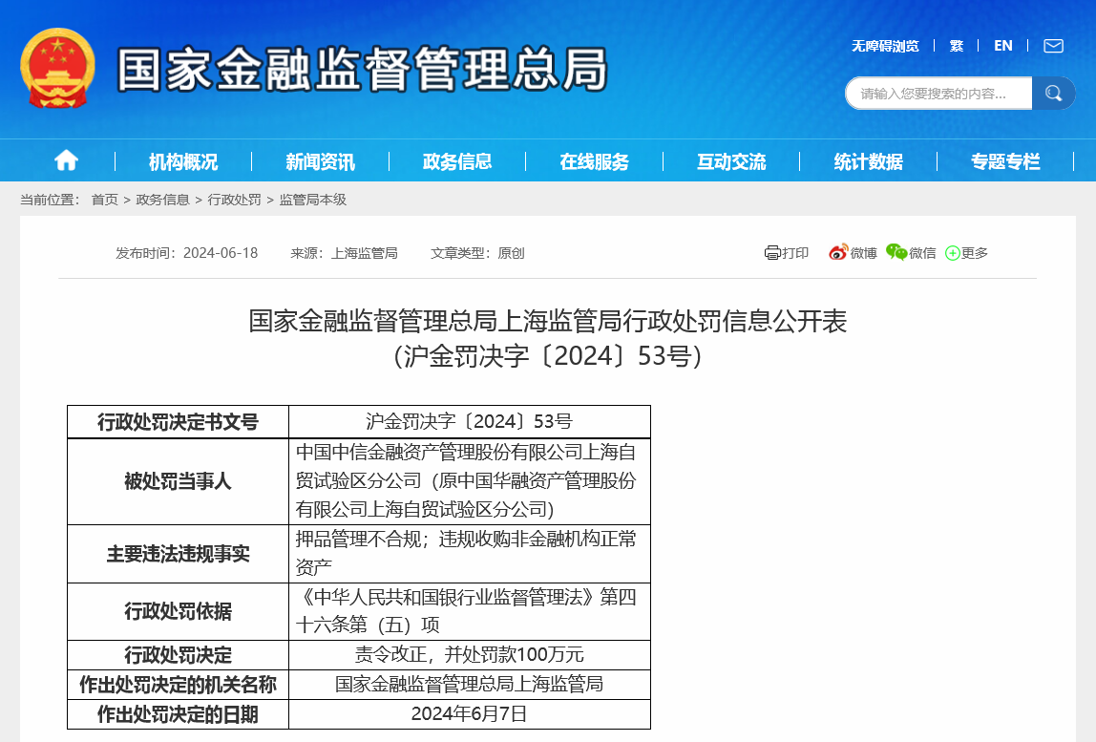Click the 主要违法违规事实 row label
This screenshot has width=1096, height=742.
point(178,554)
